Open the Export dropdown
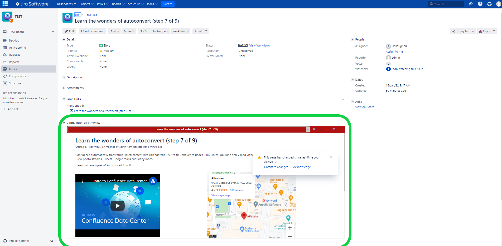Screen dimensions: 502x246 point(487,31)
